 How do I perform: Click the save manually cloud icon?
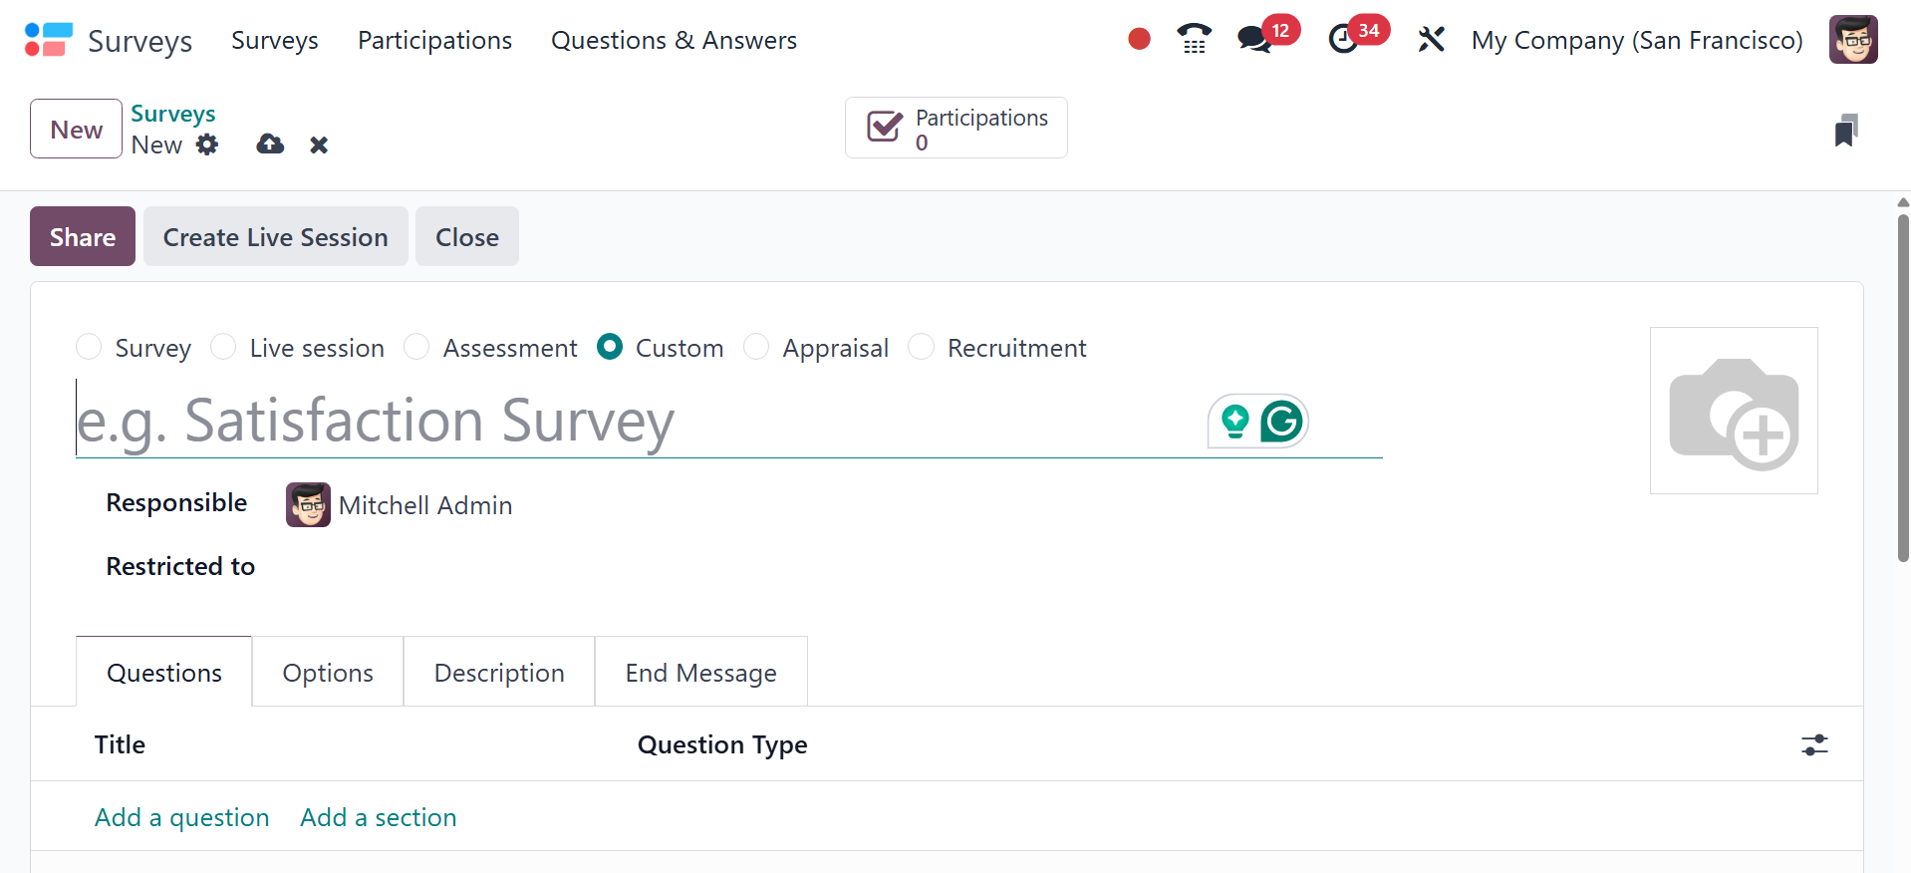click(270, 145)
